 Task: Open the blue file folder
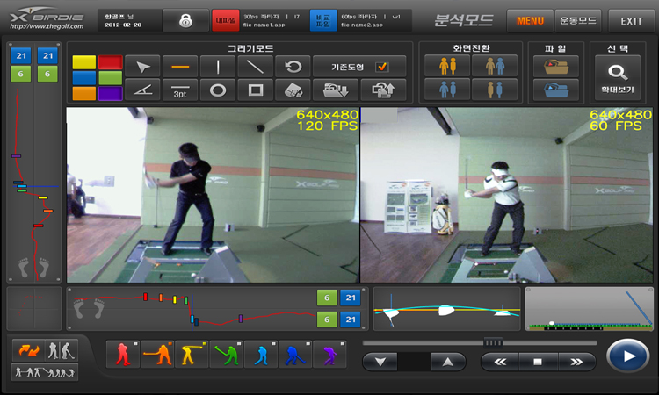(x=555, y=90)
